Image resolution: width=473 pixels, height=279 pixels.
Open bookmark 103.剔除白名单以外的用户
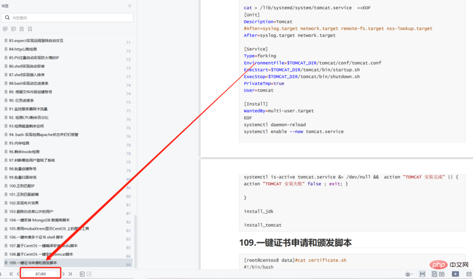click(31, 212)
